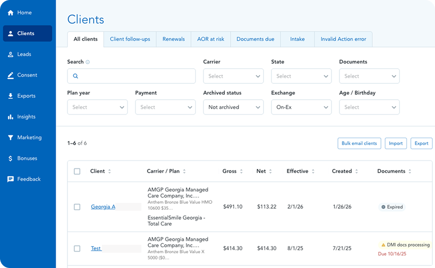Sort by Documents column arrows
435x268 pixels.
pos(410,171)
